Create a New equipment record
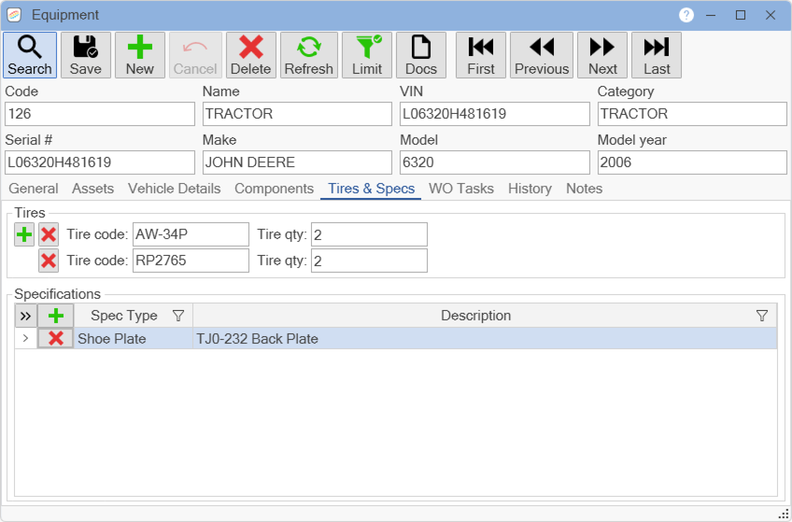This screenshot has height=522, width=792. 140,55
